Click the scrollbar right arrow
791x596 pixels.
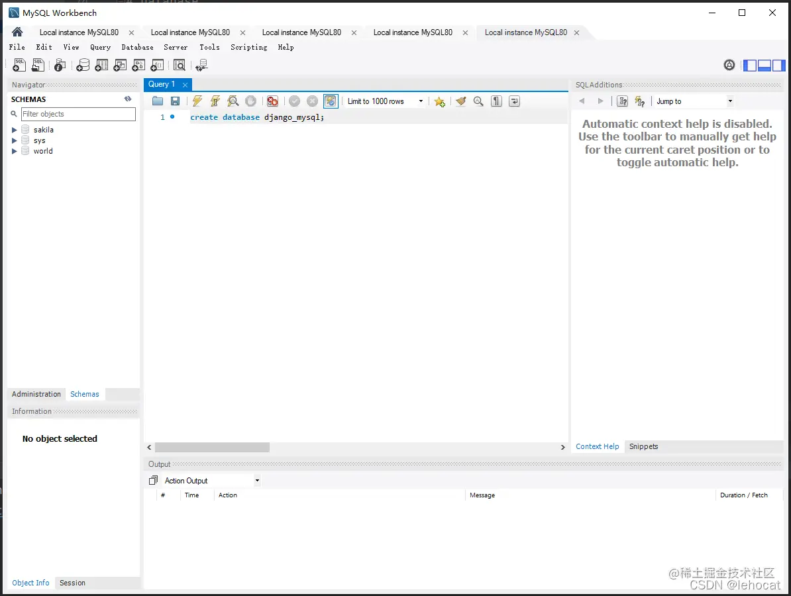tap(563, 447)
